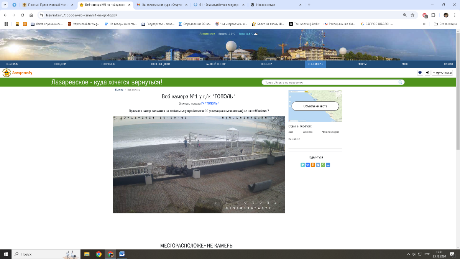
Task: Click the Объекты на карте button
Action: [315, 106]
